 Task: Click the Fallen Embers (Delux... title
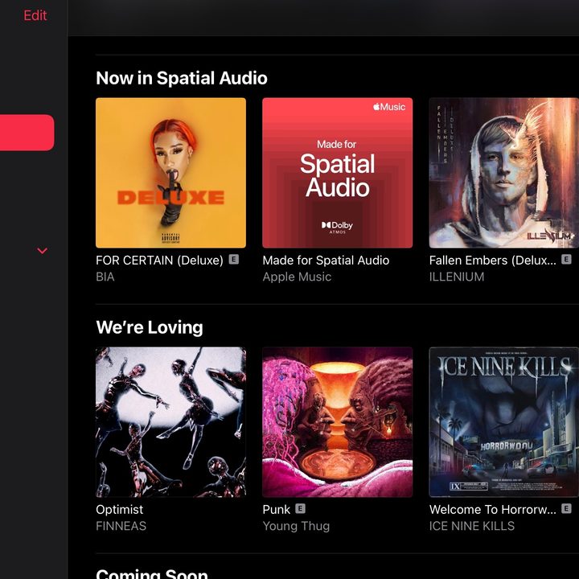[493, 261]
